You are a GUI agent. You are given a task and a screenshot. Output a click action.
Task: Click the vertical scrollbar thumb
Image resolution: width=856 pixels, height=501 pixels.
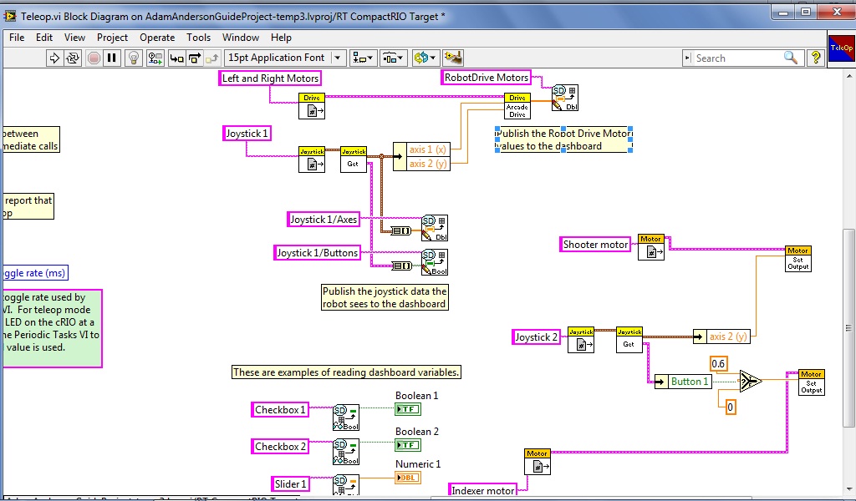tap(848, 327)
